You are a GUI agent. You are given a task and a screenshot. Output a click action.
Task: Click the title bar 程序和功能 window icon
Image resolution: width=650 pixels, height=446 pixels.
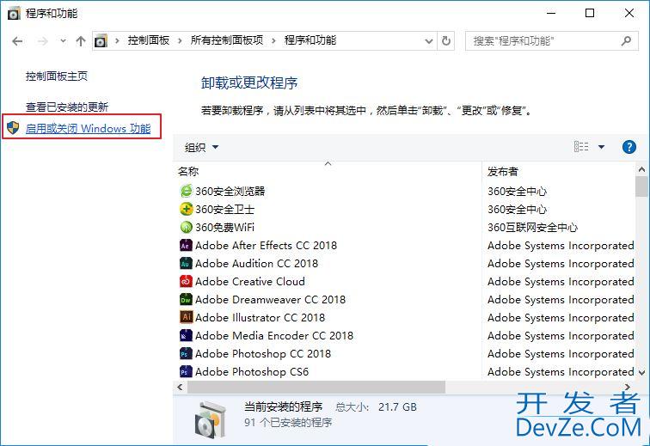14,14
